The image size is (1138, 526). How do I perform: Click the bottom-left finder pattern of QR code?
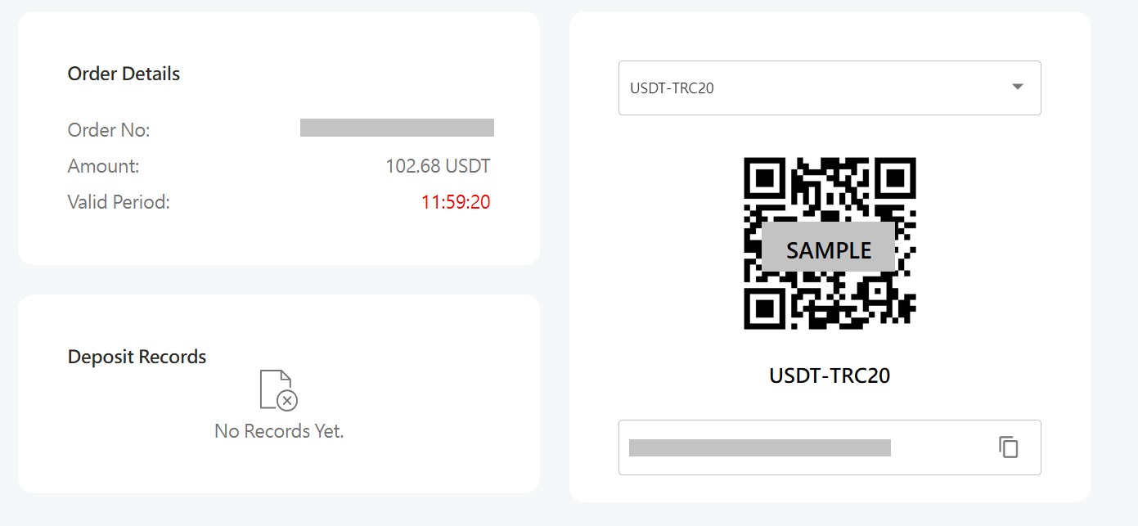pos(764,308)
